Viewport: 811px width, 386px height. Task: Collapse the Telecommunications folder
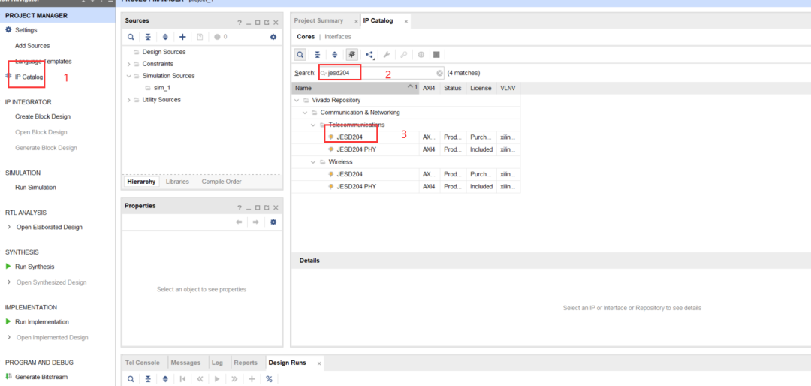click(x=313, y=125)
